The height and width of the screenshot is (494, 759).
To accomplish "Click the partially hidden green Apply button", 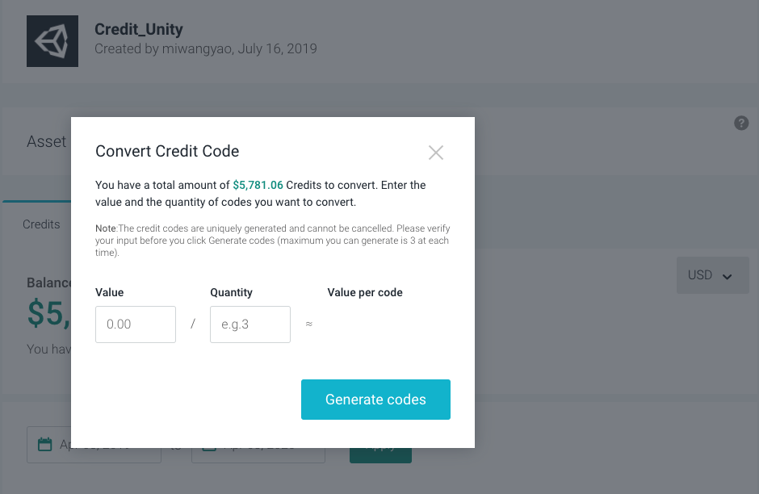I will (380, 455).
